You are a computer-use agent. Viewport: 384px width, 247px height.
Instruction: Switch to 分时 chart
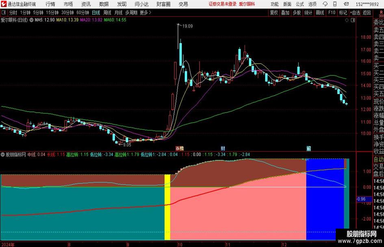pos(13,13)
